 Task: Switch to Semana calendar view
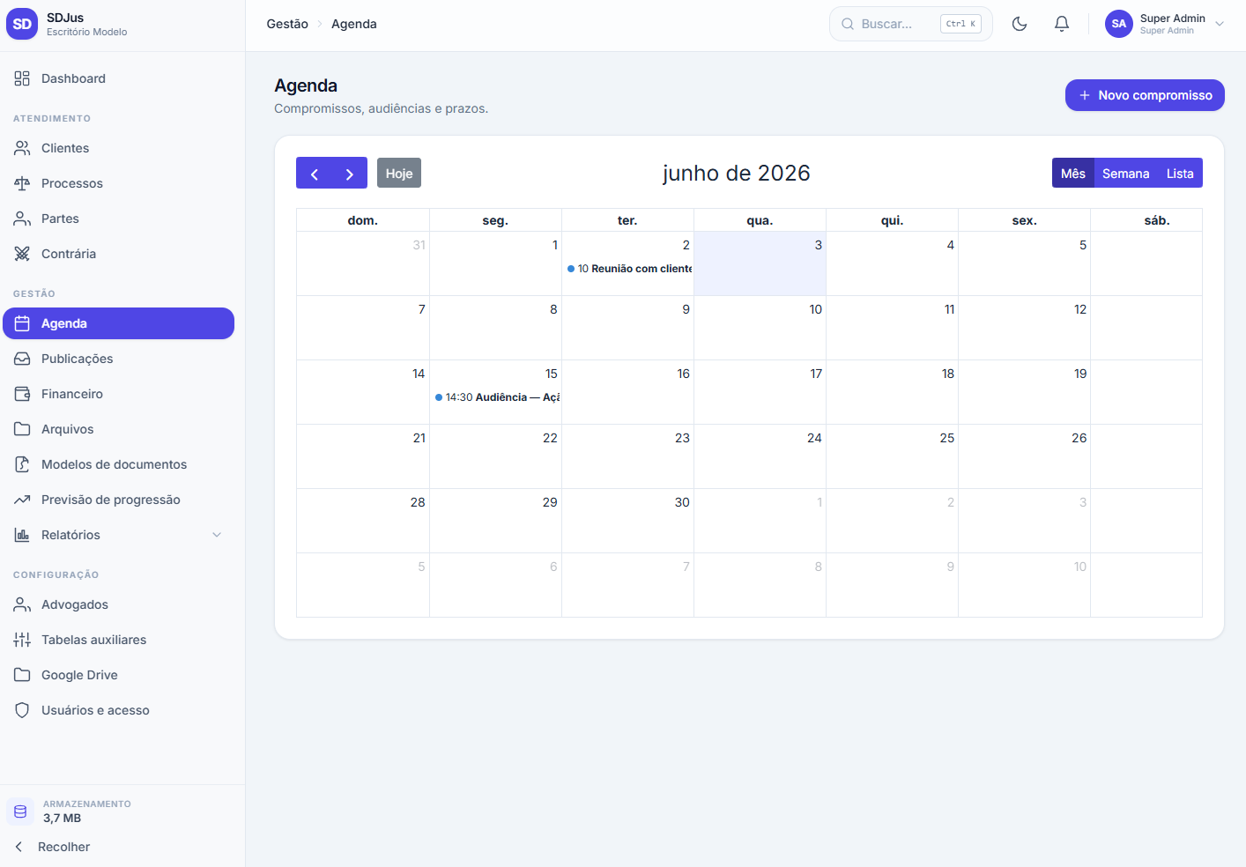coord(1126,174)
